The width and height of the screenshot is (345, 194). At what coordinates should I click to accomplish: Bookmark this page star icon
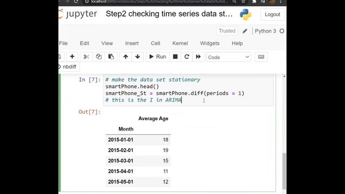point(243,2)
